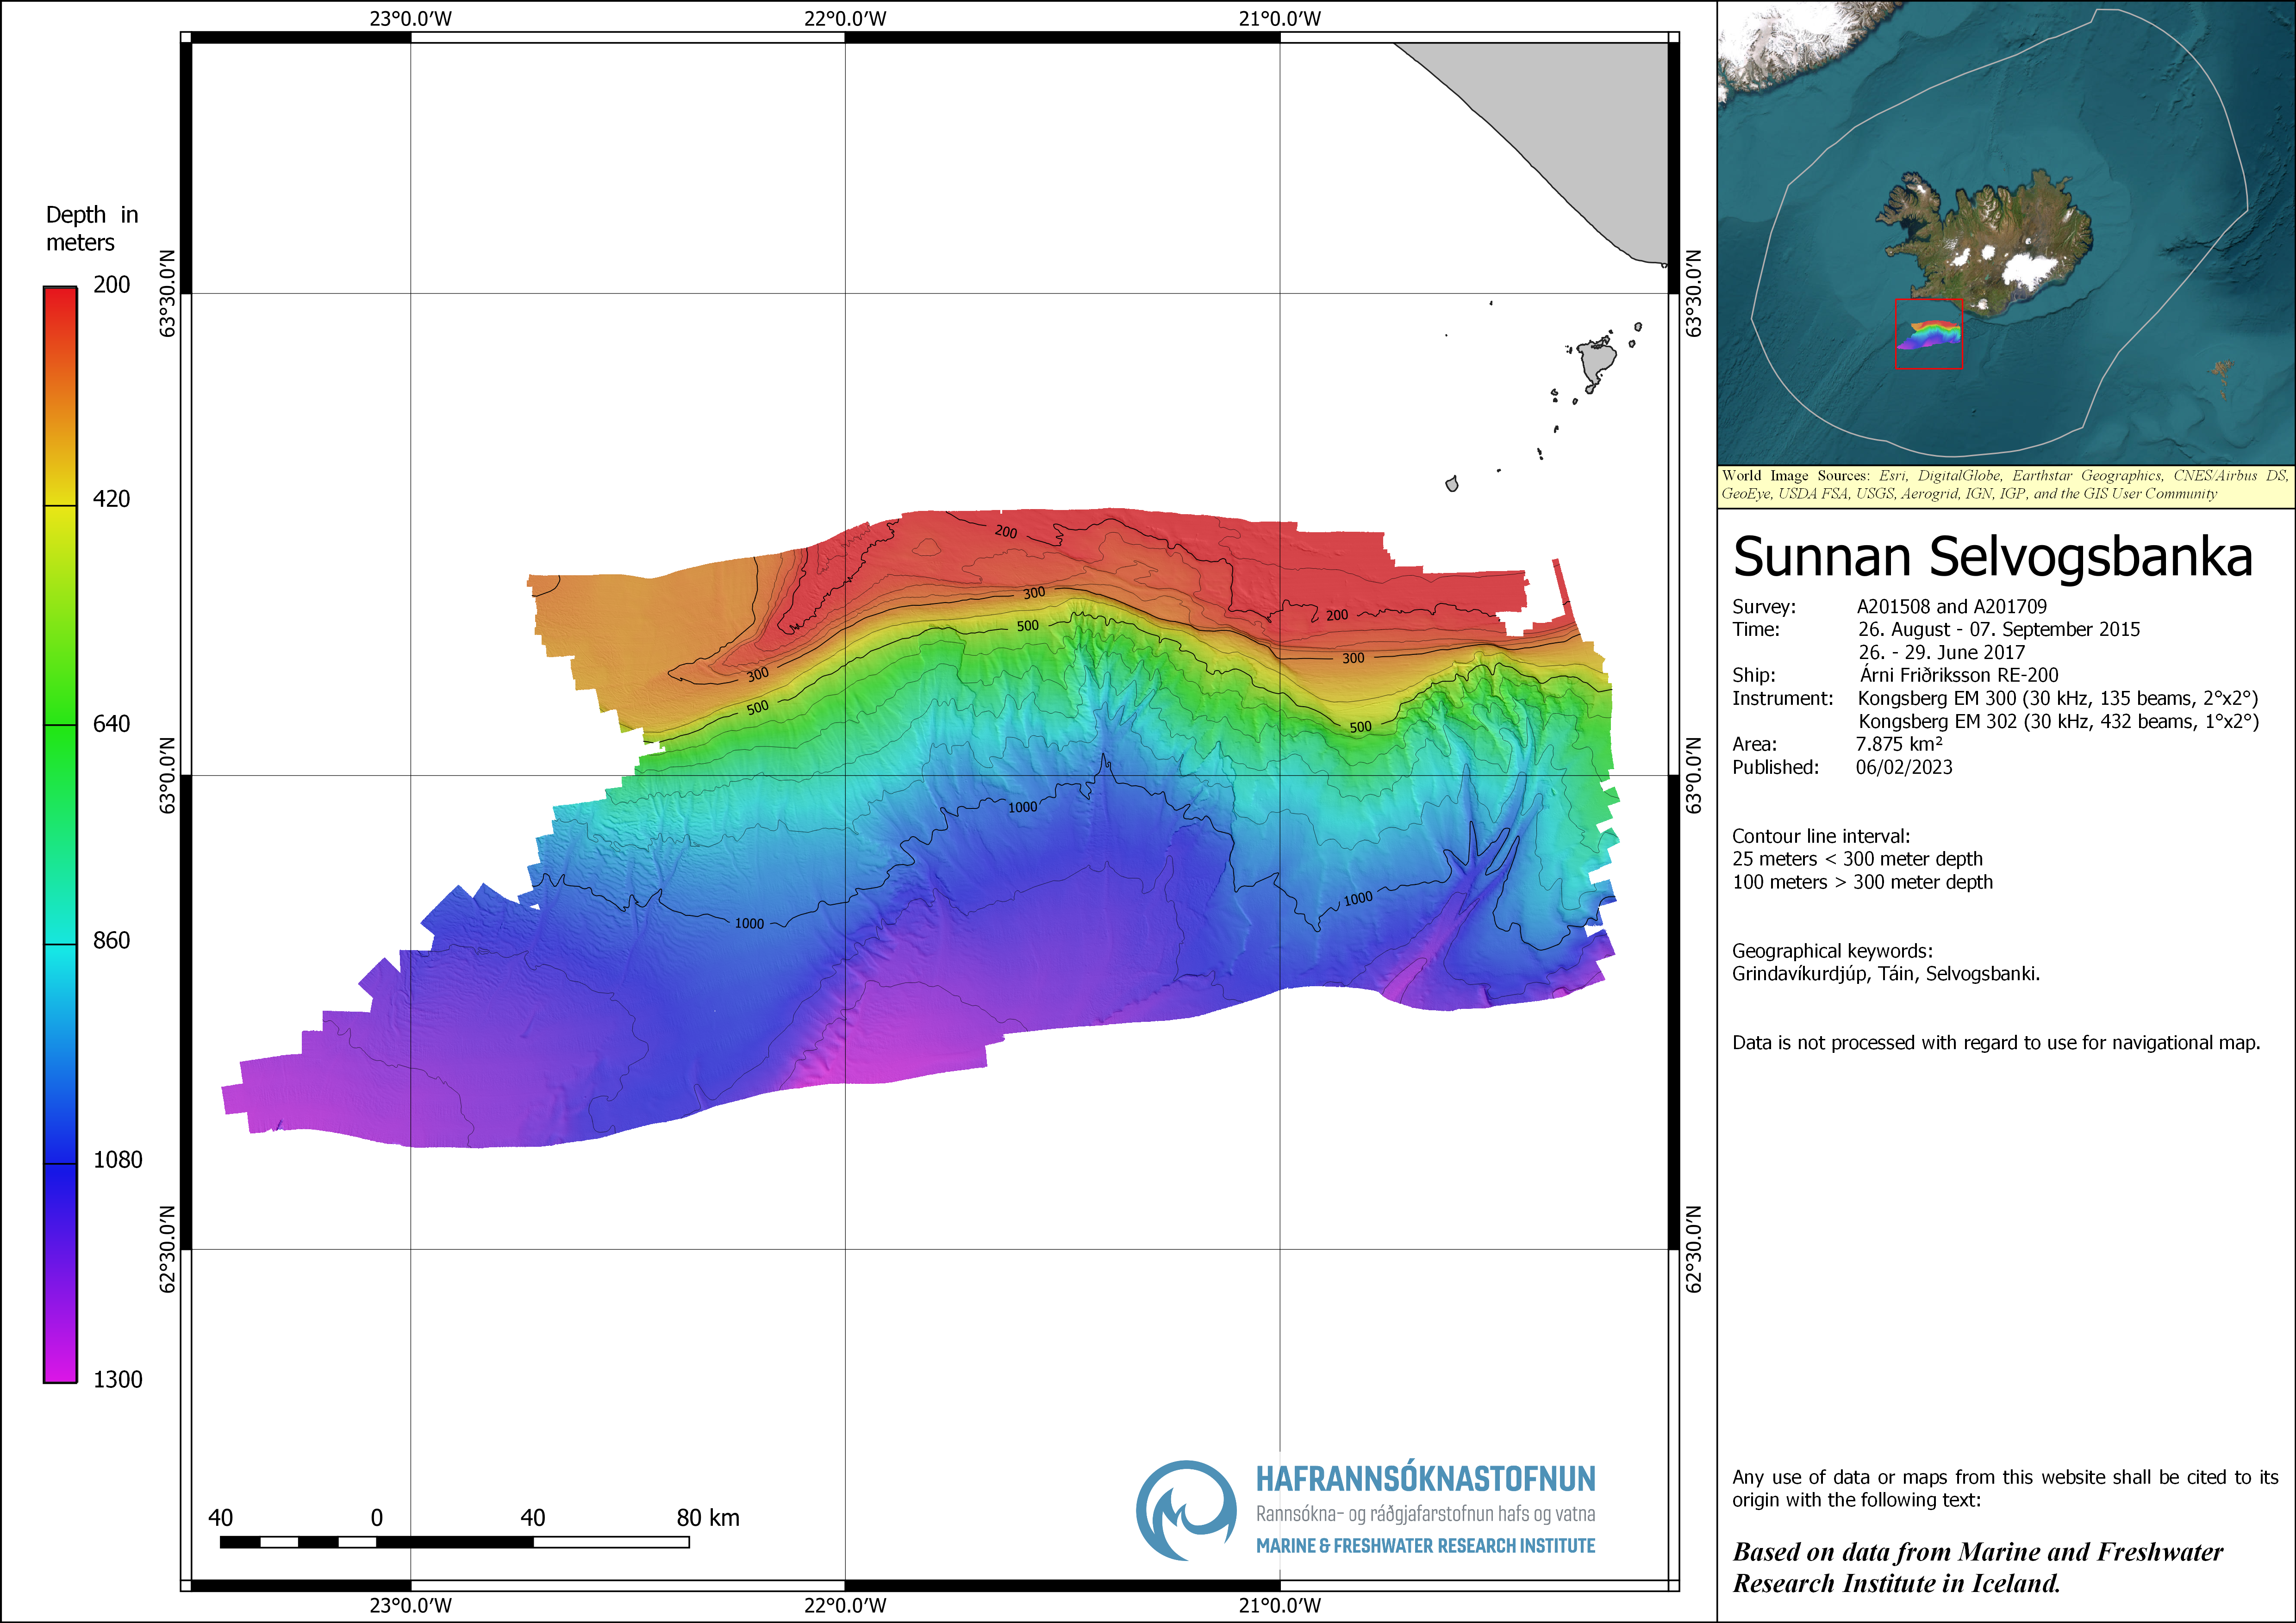Click the 80 km scale bar label
2296x1623 pixels.
pos(708,1518)
